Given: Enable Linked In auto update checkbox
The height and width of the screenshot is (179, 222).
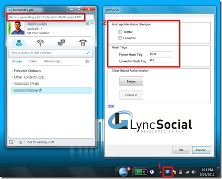Looking at the screenshot, I should (x=120, y=38).
